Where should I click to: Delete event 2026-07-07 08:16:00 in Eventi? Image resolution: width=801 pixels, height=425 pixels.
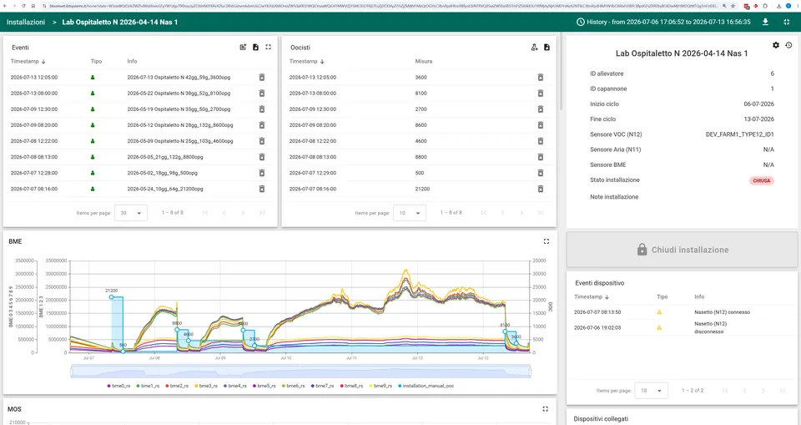261,189
